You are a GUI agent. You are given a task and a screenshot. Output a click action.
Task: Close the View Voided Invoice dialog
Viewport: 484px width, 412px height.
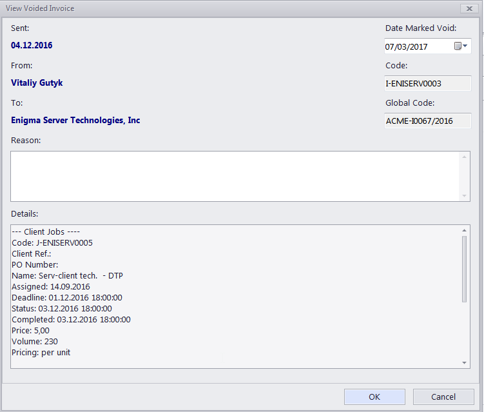coord(469,8)
